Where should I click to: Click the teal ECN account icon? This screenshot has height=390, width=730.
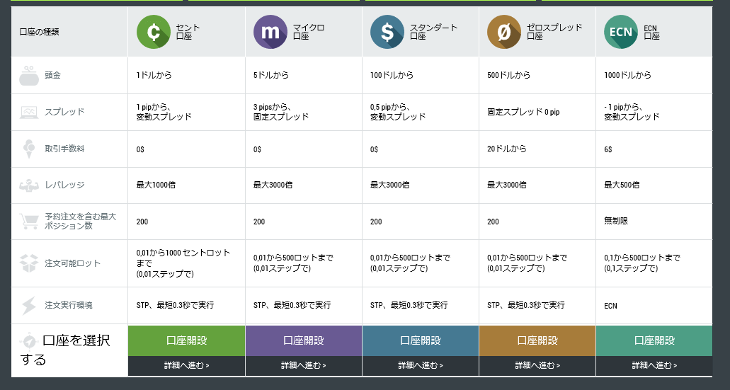click(x=621, y=32)
